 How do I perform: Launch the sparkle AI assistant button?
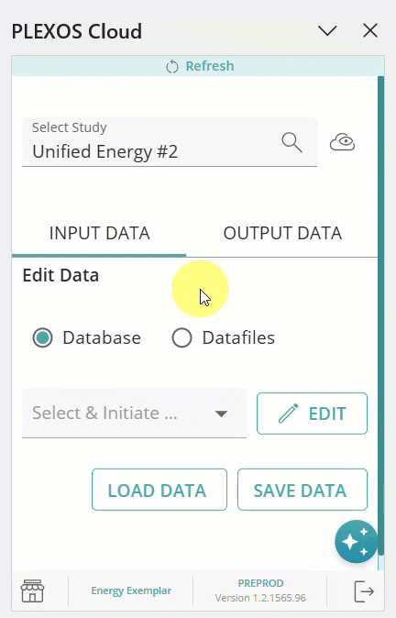click(x=356, y=541)
